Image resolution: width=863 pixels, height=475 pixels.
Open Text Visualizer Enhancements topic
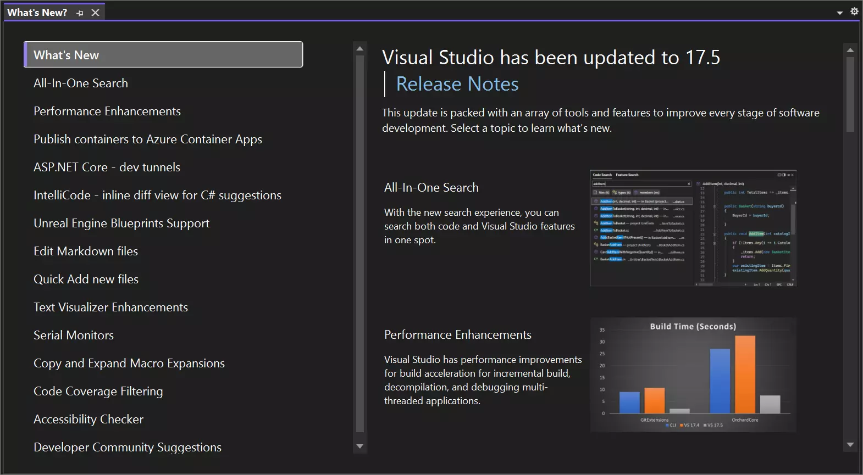coord(110,307)
